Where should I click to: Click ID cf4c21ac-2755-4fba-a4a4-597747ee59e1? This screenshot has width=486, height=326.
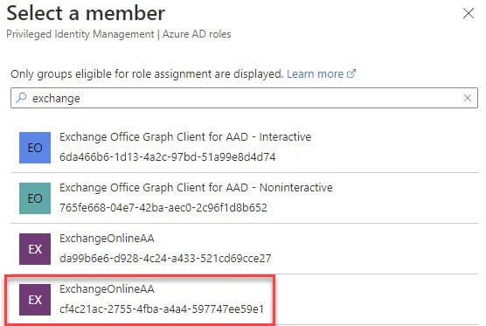pyautogui.click(x=162, y=309)
